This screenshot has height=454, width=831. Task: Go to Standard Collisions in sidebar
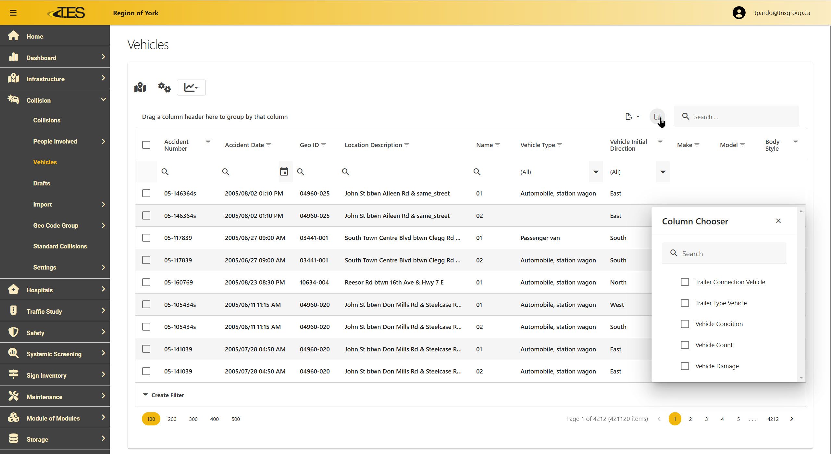[60, 246]
